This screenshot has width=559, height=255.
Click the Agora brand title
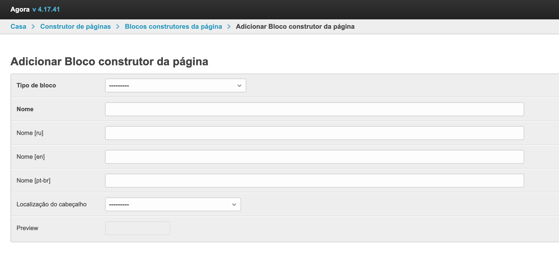pos(20,9)
